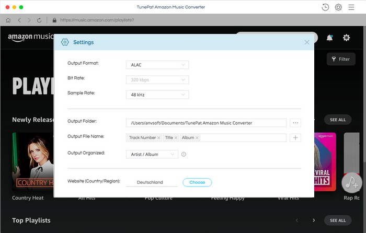Click the add music floating button

point(352,183)
